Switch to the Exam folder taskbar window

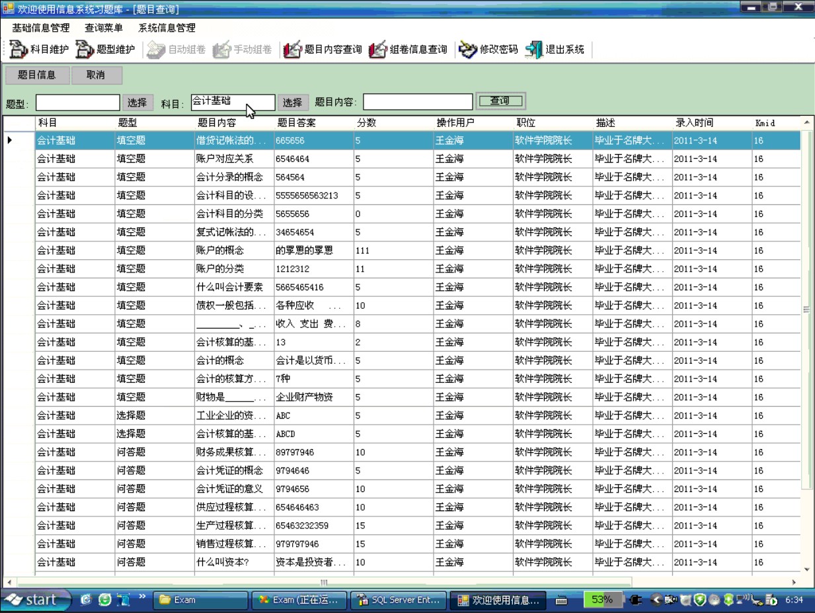(x=201, y=600)
